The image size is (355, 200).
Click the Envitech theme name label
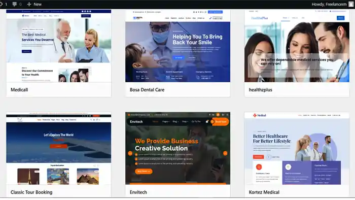[138, 192]
